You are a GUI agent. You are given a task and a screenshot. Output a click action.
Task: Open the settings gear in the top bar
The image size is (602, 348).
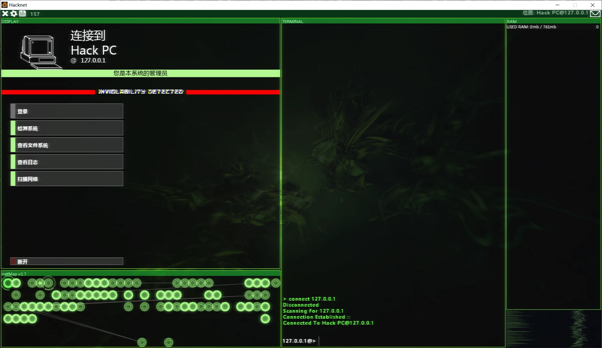pyautogui.click(x=14, y=14)
